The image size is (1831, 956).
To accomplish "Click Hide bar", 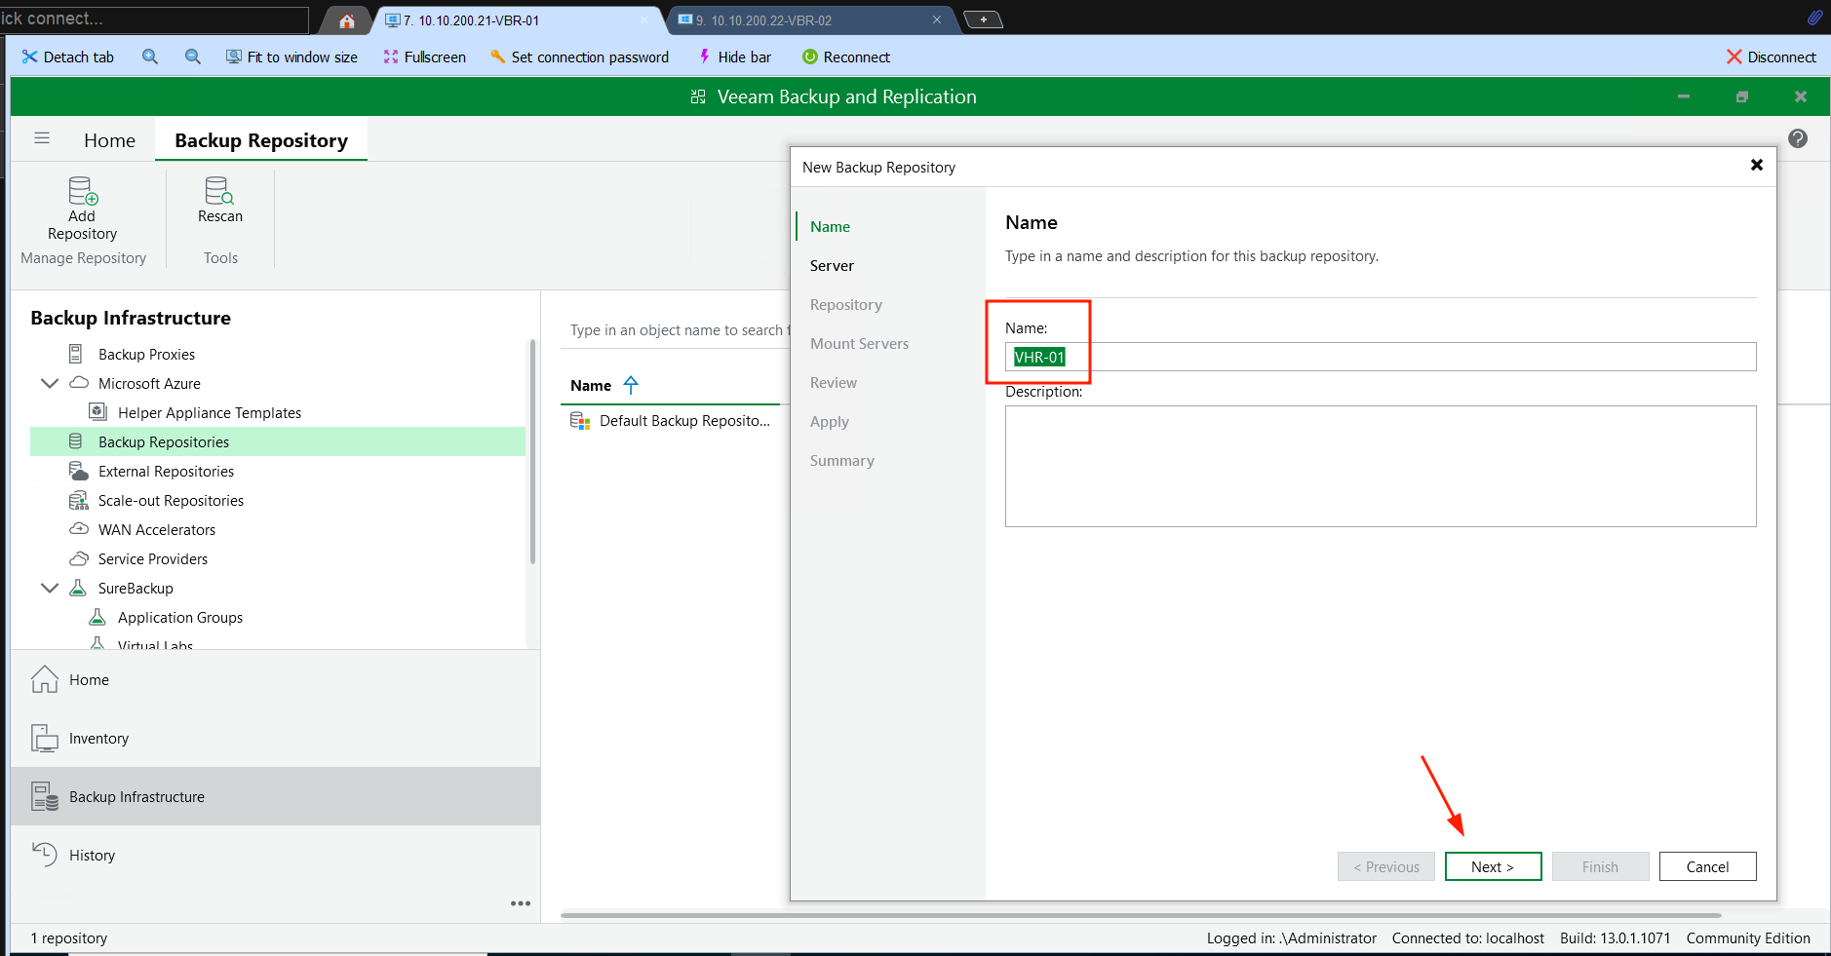I will pos(734,57).
